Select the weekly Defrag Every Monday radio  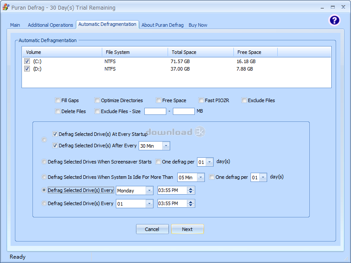click(44, 190)
